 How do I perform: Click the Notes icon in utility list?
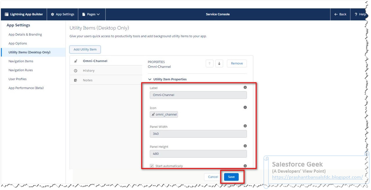click(x=76, y=80)
